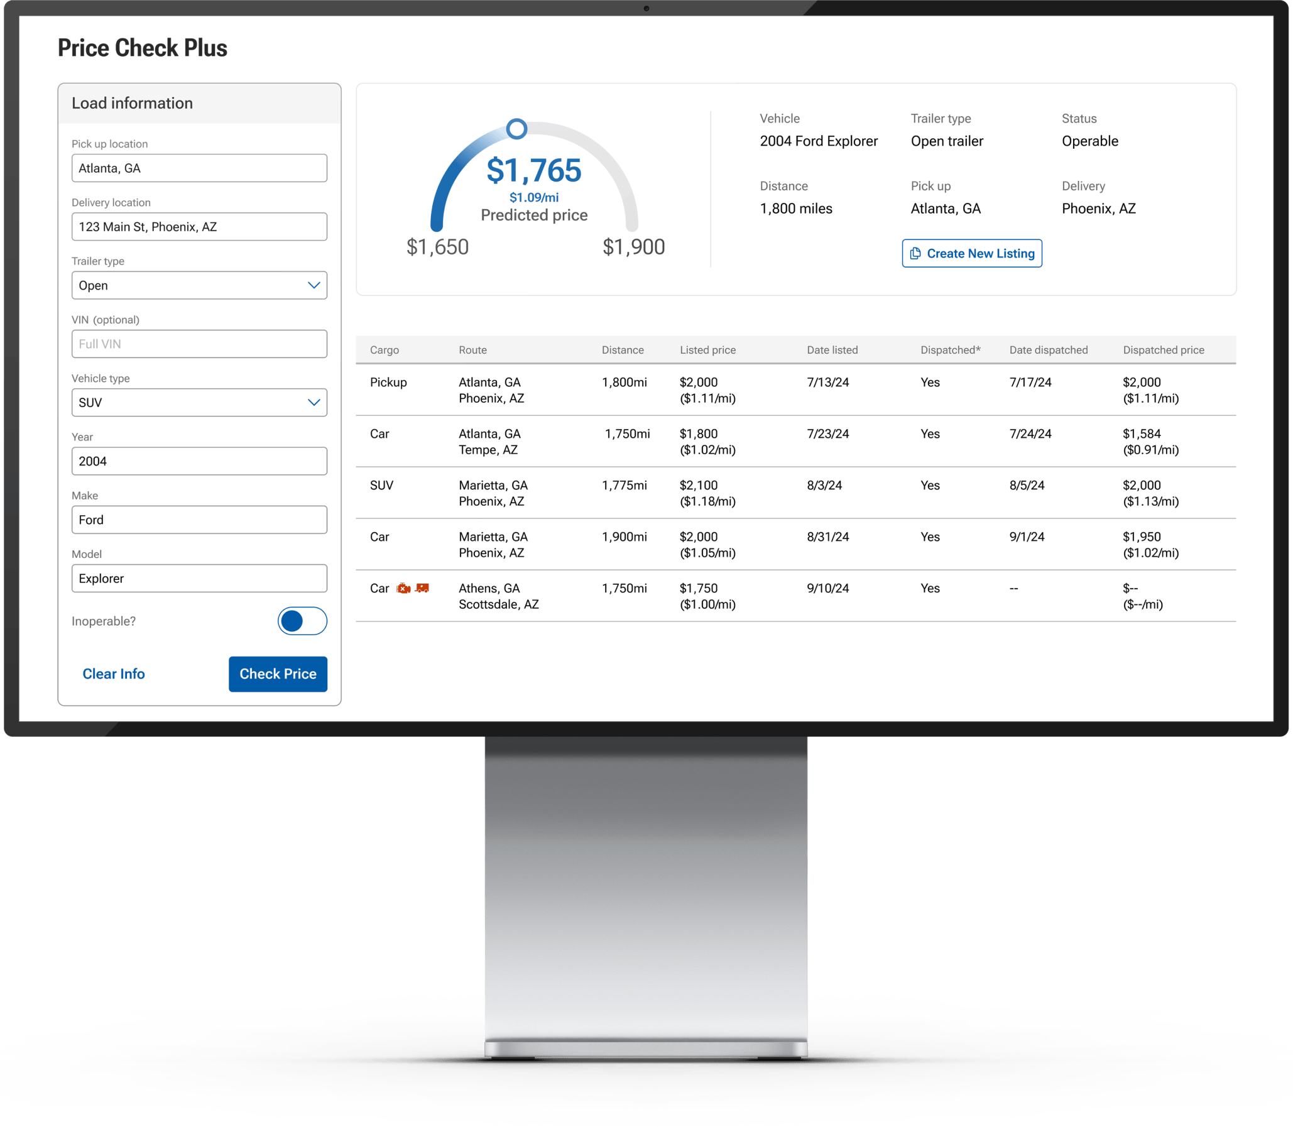Click the Year field showing 2004
The width and height of the screenshot is (1293, 1127).
tap(199, 461)
